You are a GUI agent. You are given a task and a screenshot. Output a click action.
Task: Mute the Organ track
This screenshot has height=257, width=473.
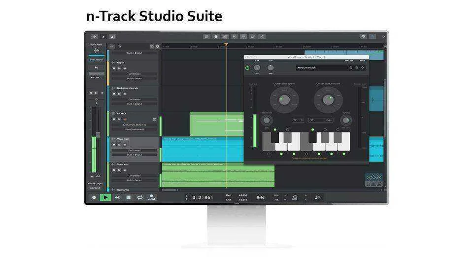tap(114, 68)
